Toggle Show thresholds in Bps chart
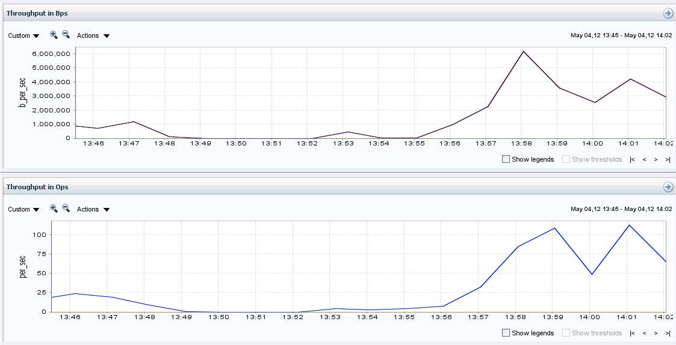Viewport: 676px width, 345px height. (x=566, y=159)
